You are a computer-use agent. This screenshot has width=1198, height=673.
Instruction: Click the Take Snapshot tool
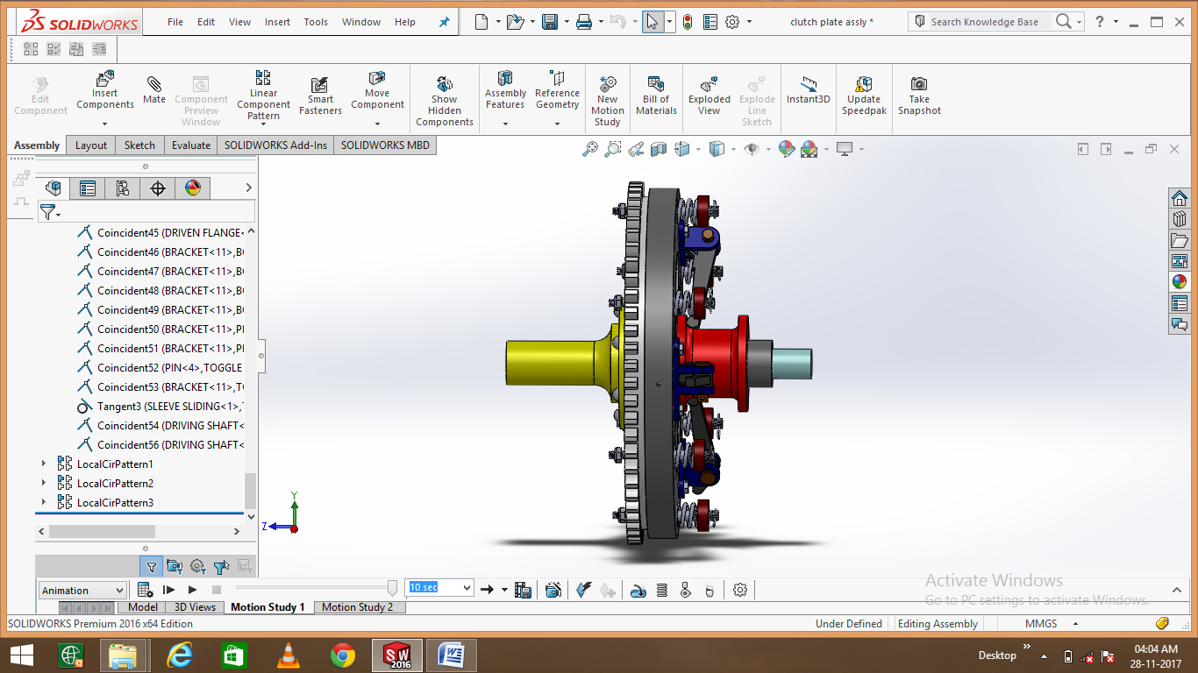918,89
